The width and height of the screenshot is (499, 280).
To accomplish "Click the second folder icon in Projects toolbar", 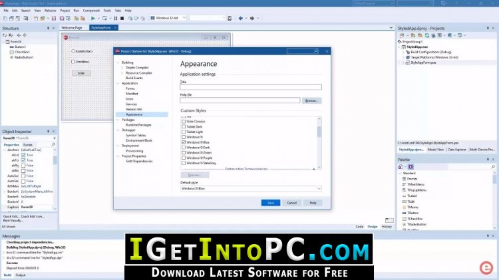I will click(x=420, y=35).
